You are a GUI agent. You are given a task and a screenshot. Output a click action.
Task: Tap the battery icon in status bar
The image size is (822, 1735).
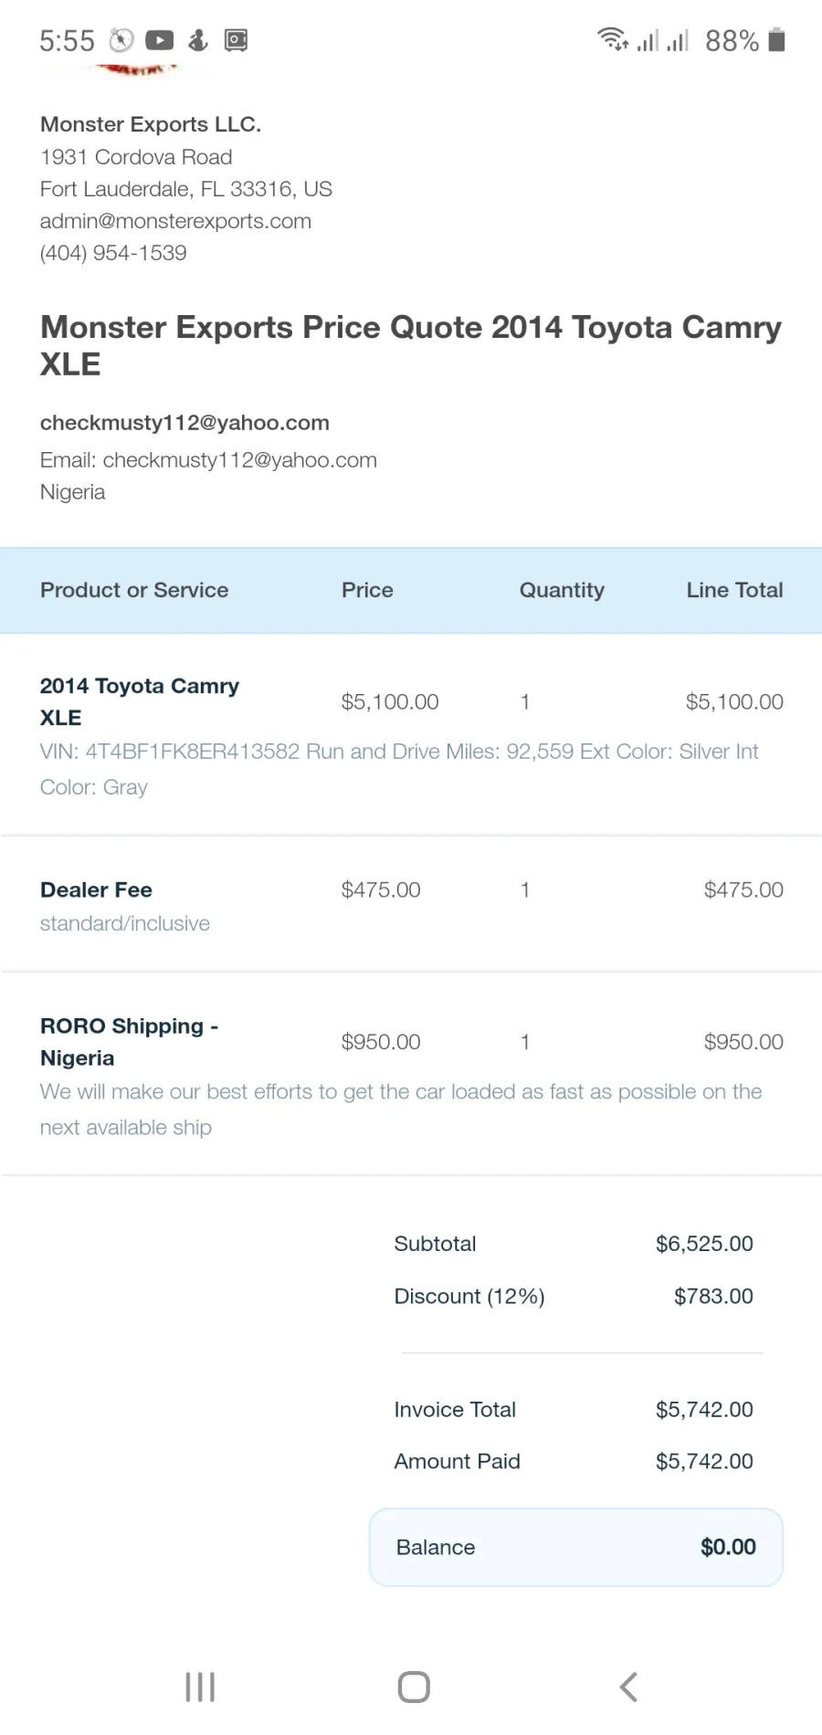pos(776,40)
